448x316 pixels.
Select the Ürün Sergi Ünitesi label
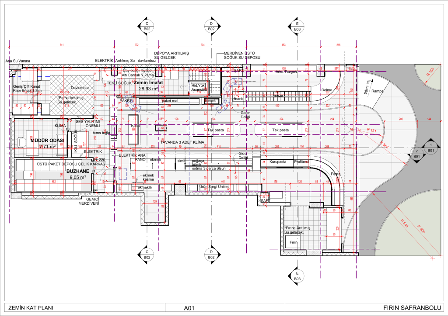[x=214, y=187]
